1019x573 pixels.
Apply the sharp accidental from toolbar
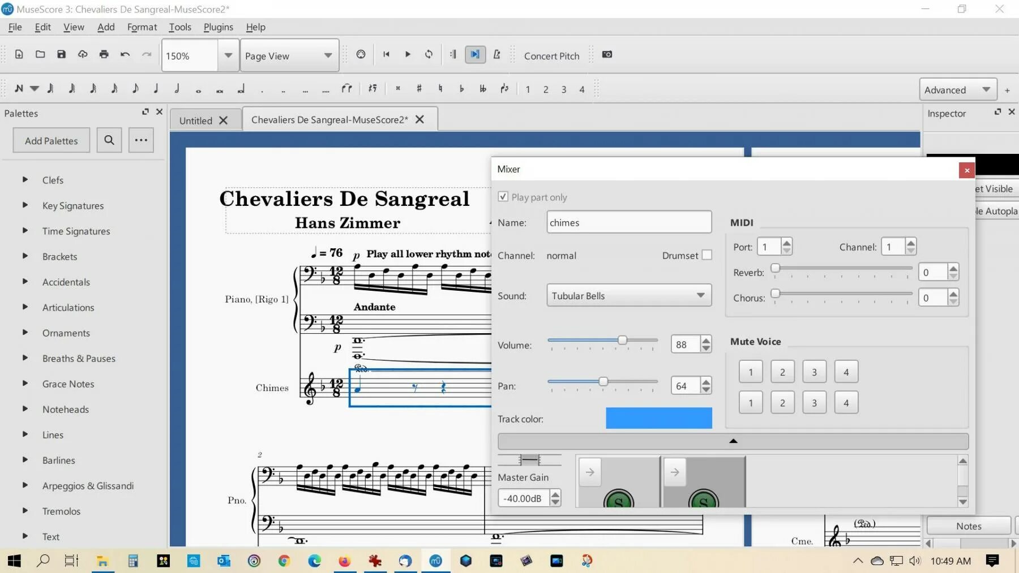[x=419, y=89]
